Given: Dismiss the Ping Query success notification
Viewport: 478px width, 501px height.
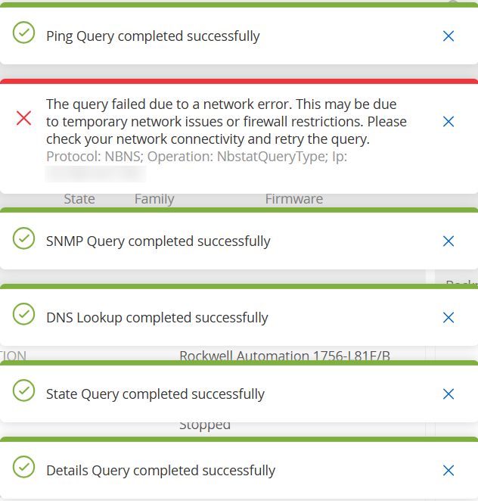Looking at the screenshot, I should click(449, 36).
